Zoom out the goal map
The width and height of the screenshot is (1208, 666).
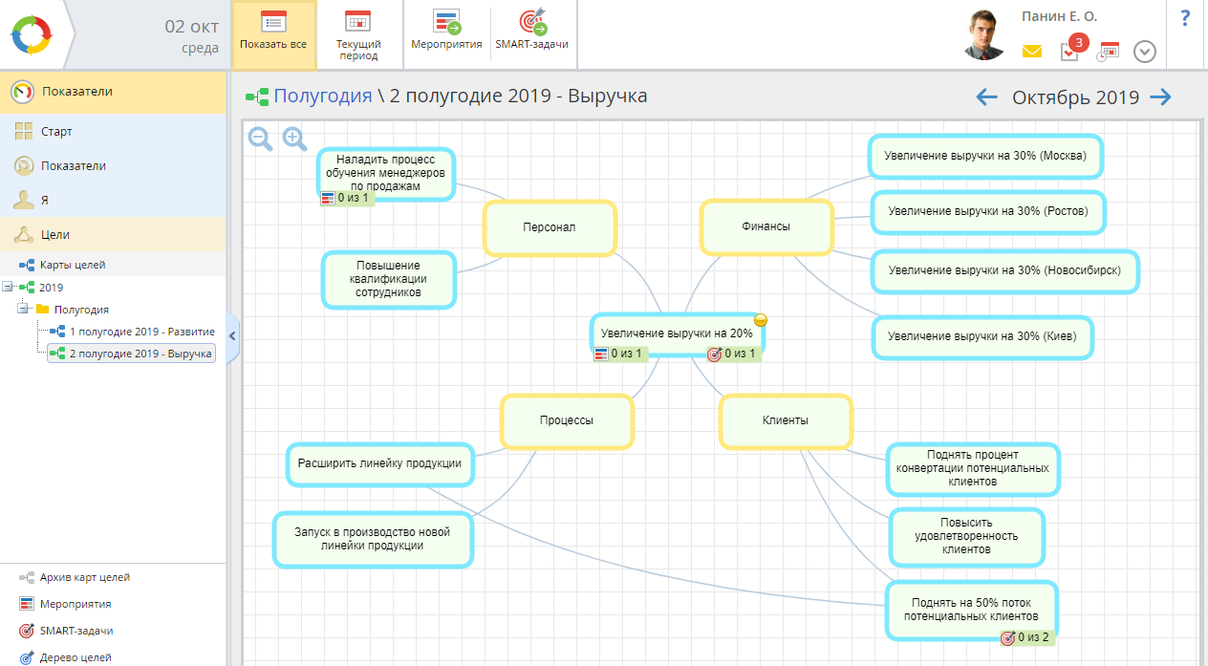coord(260,140)
